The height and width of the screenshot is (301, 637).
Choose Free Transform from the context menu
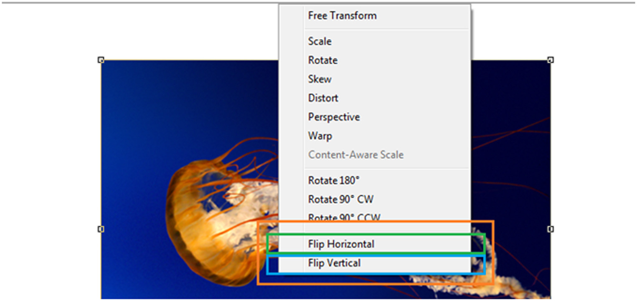coord(343,16)
